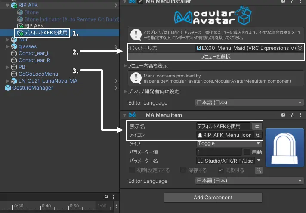Click the GestureManager cube icon
The image size is (306, 213).
pyautogui.click(x=8, y=88)
